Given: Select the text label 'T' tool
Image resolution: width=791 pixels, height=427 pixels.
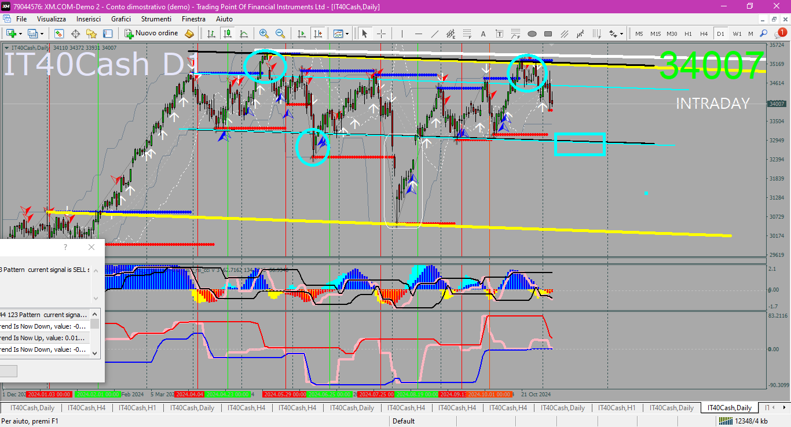Looking at the screenshot, I should coord(500,34).
